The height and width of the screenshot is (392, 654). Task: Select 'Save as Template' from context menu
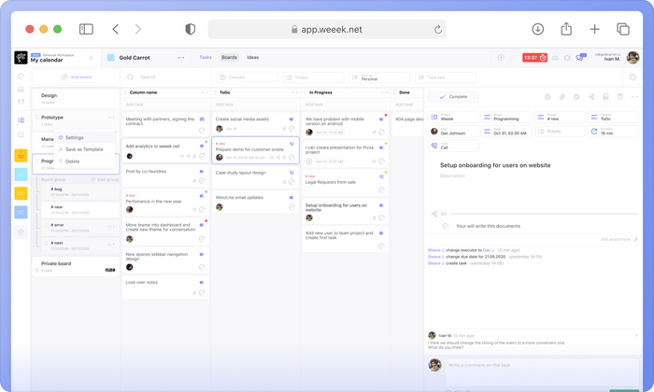pyautogui.click(x=84, y=149)
